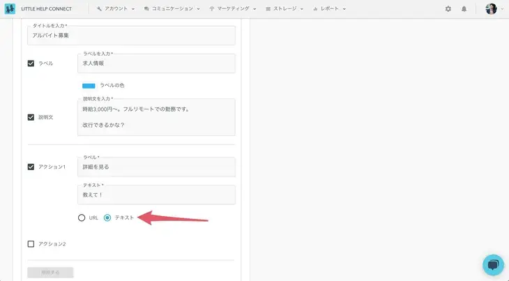Expand the アカウント dropdown menu
Viewport: 509px width, 281px height.
point(116,9)
